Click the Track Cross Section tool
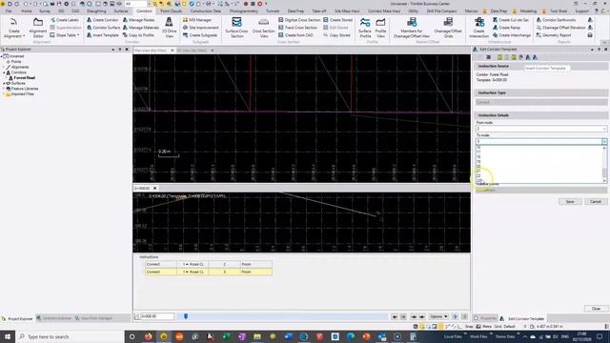 click(297, 28)
